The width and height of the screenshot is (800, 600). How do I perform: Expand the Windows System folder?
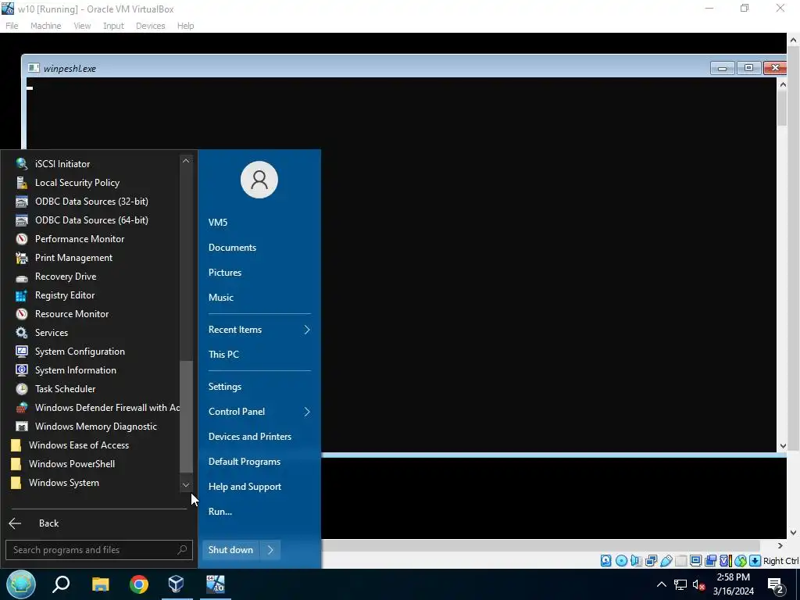64,483
